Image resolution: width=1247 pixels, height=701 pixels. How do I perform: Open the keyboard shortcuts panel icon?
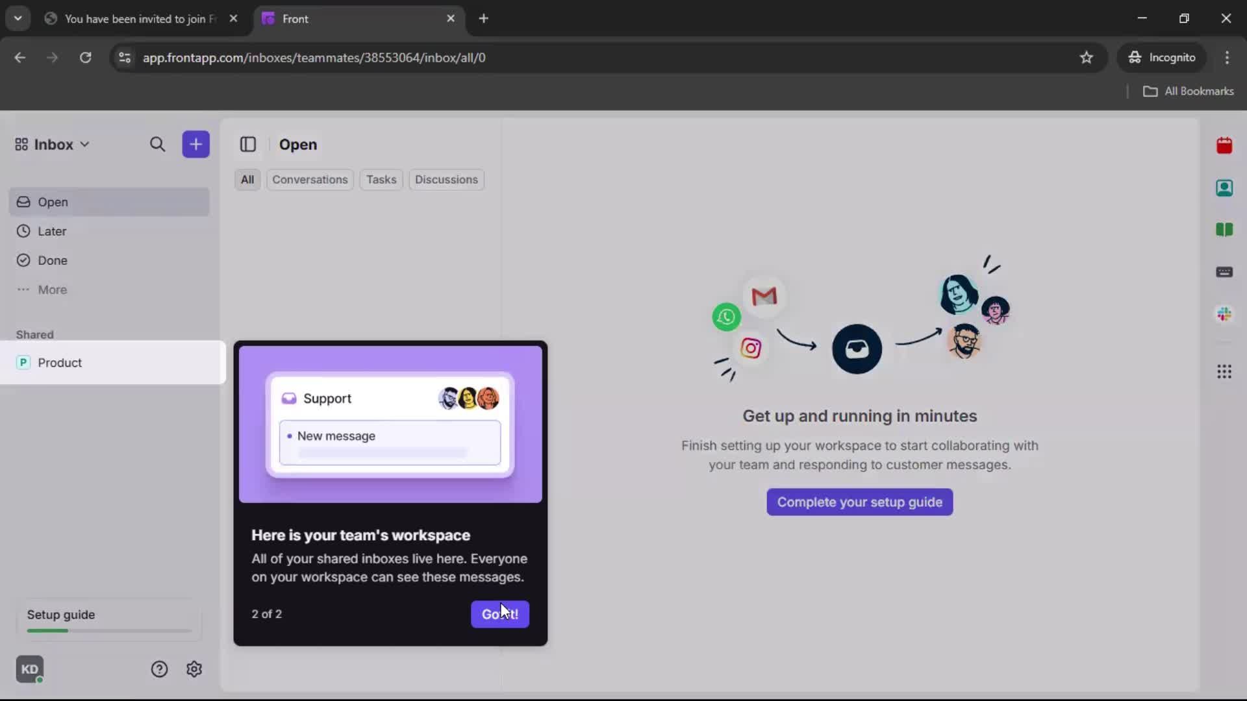(1225, 272)
